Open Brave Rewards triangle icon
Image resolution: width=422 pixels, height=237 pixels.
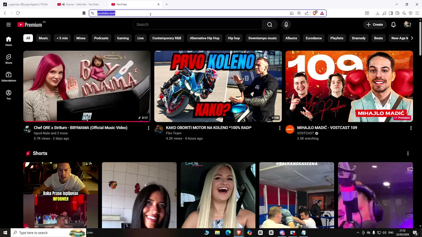click(x=322, y=13)
